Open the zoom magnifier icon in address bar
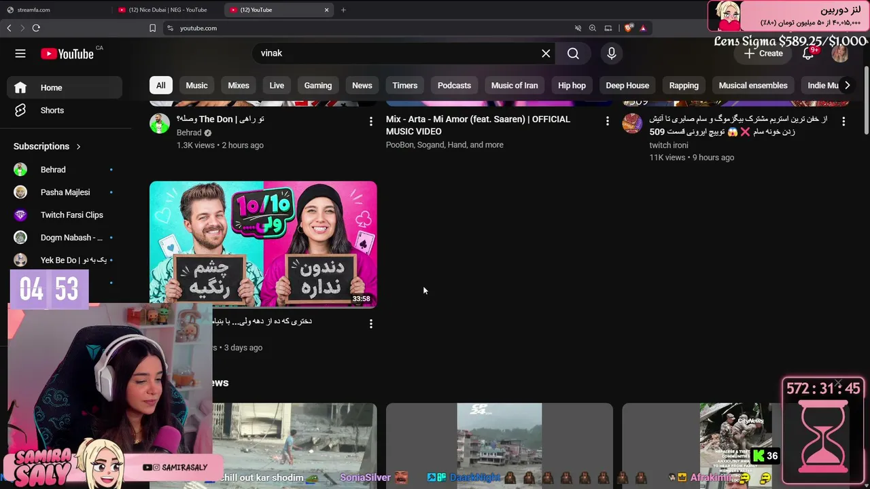Viewport: 870px width, 489px height. 593,28
